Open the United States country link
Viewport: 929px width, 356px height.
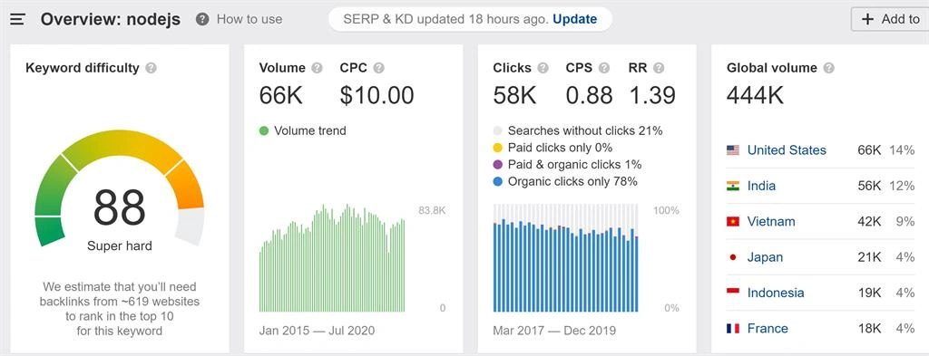tap(787, 150)
